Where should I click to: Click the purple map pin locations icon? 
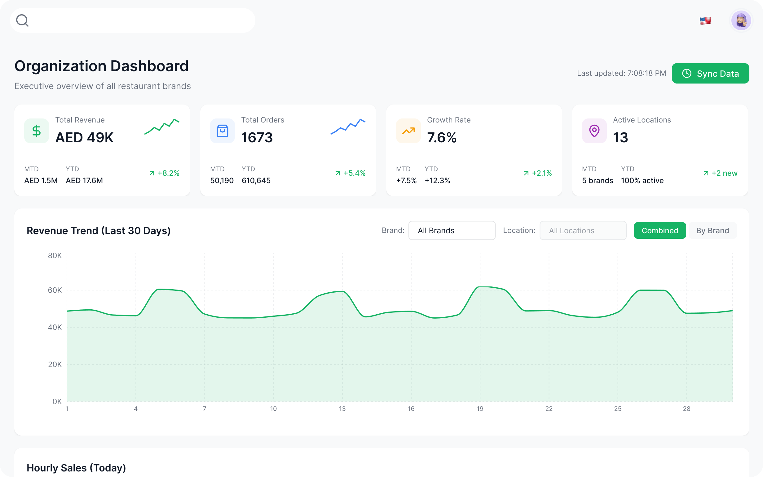(x=594, y=131)
